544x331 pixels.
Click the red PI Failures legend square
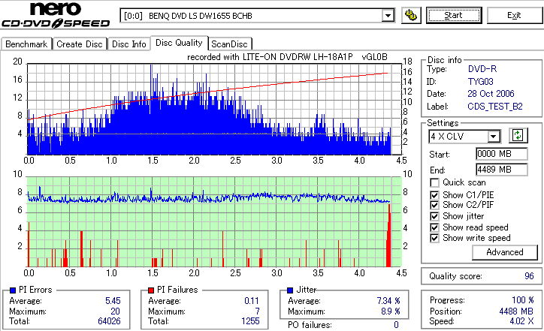point(151,290)
